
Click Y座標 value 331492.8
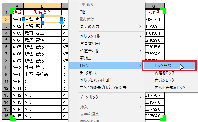click(154, 109)
